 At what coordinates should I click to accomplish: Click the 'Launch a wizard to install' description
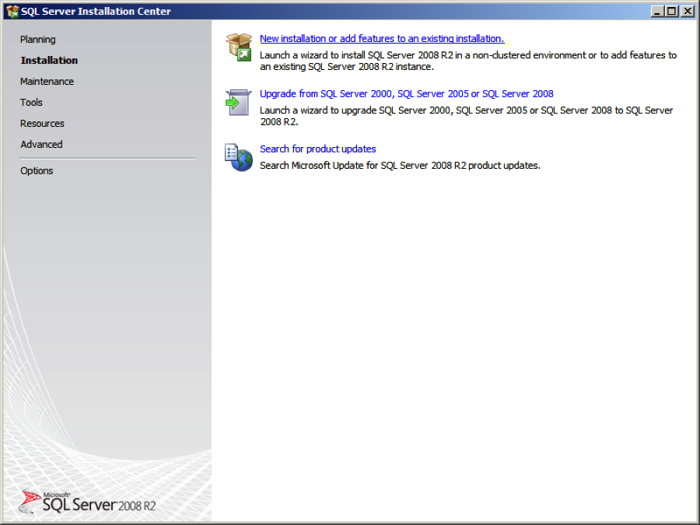click(x=468, y=61)
